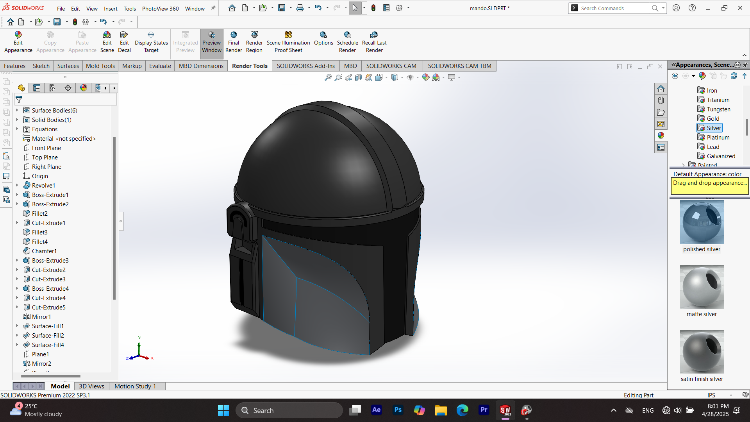Select Display States Target
This screenshot has height=422, width=750.
151,42
